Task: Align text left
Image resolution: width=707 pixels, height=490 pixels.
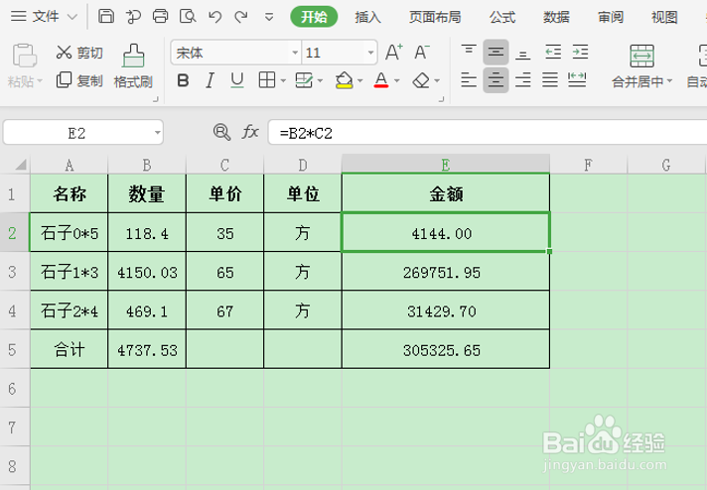Action: pos(469,80)
